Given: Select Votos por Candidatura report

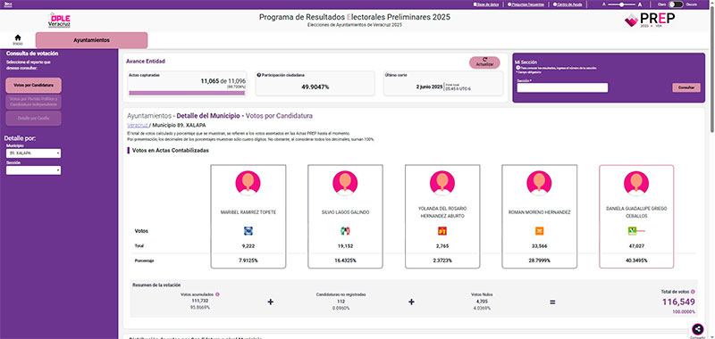Looking at the screenshot, I should (x=33, y=85).
